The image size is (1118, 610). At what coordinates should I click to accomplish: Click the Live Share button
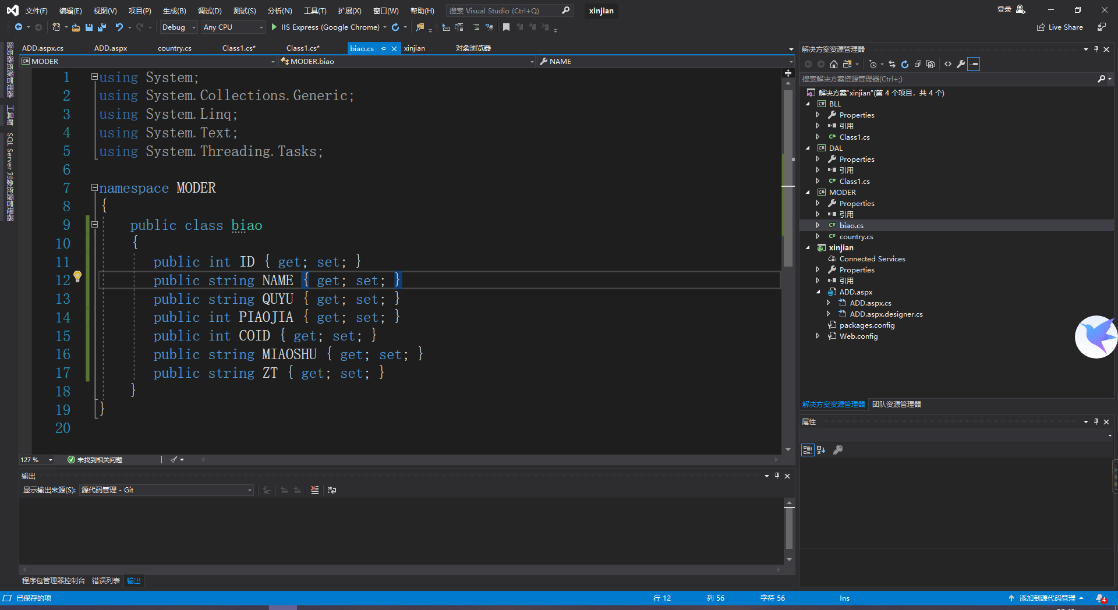click(x=1060, y=27)
